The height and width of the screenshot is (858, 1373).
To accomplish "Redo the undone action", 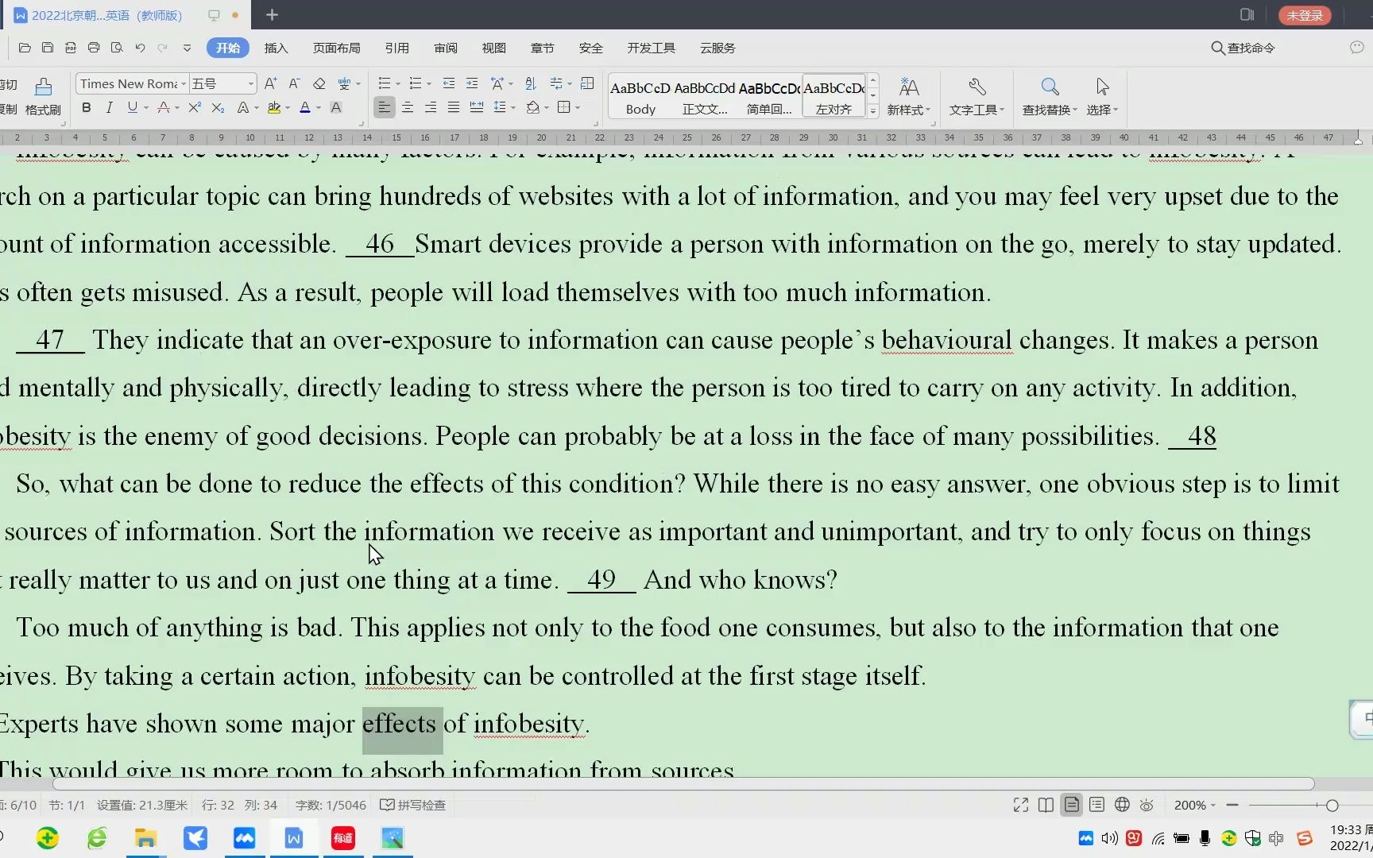I will [x=163, y=48].
